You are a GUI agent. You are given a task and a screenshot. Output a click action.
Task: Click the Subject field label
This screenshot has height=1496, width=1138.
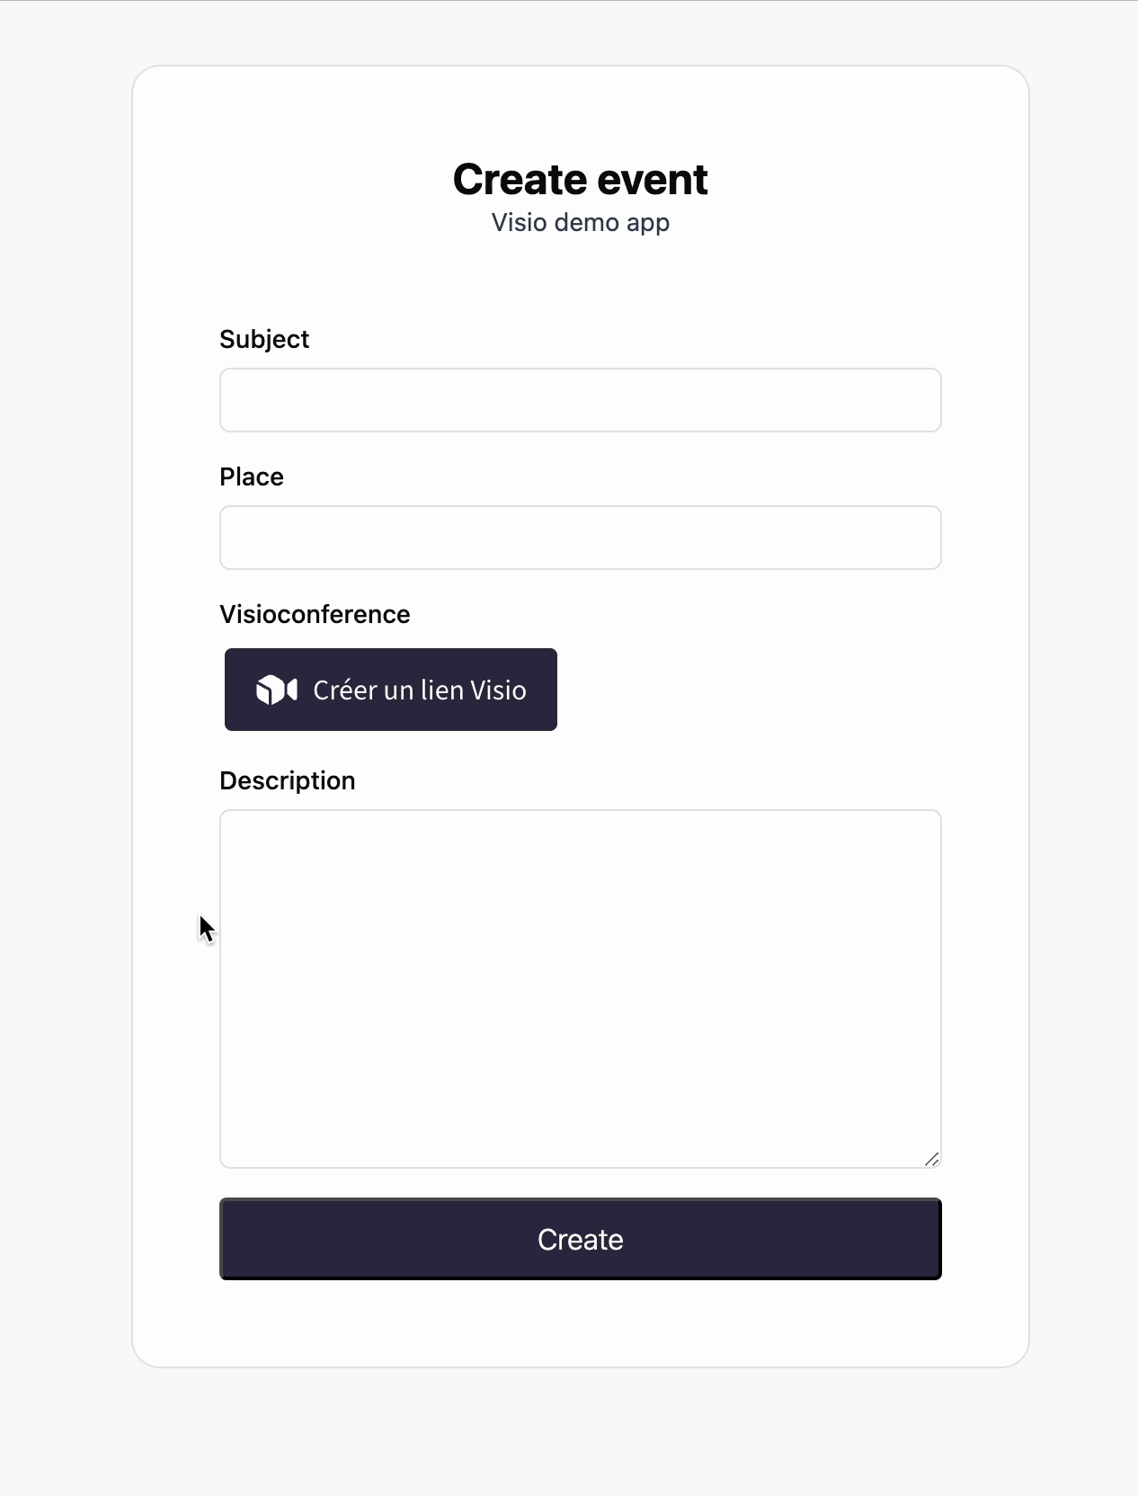click(264, 339)
